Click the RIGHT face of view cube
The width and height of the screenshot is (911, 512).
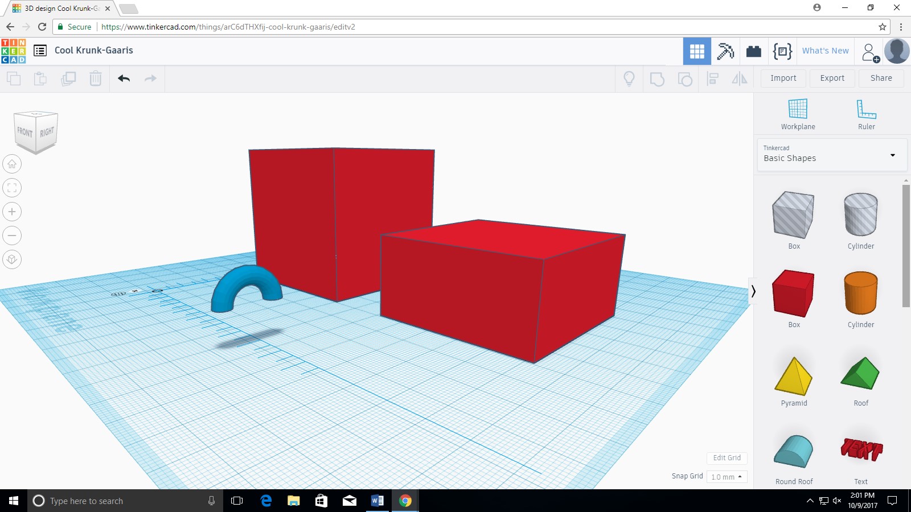[x=47, y=131]
